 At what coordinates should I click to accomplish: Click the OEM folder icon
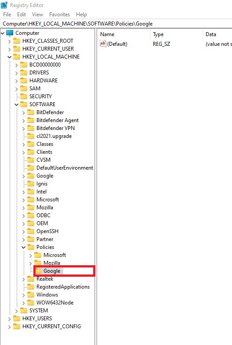click(31, 223)
